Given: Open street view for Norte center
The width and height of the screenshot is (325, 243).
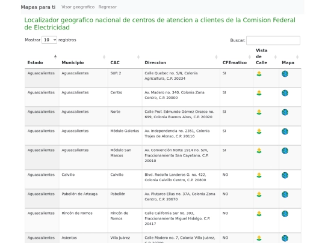Looking at the screenshot, I should click(x=259, y=112).
